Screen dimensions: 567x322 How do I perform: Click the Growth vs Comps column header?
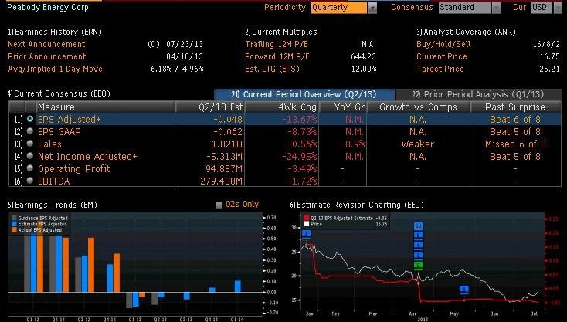click(x=418, y=107)
